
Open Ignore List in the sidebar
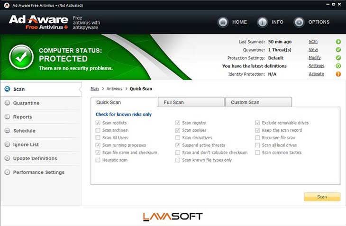click(x=41, y=145)
